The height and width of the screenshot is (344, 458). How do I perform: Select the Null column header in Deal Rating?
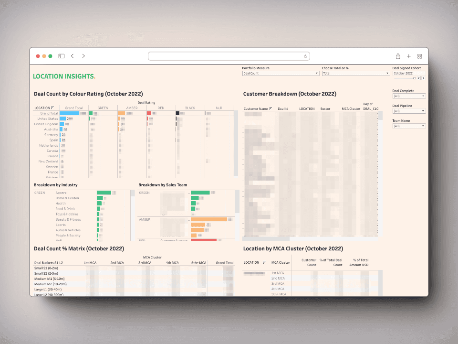219,108
